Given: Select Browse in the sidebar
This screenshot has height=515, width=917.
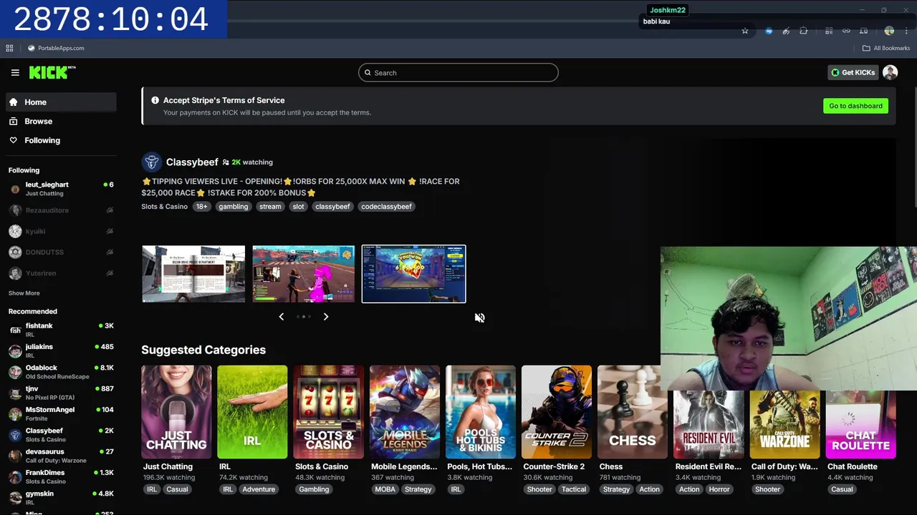Looking at the screenshot, I should point(61,122).
